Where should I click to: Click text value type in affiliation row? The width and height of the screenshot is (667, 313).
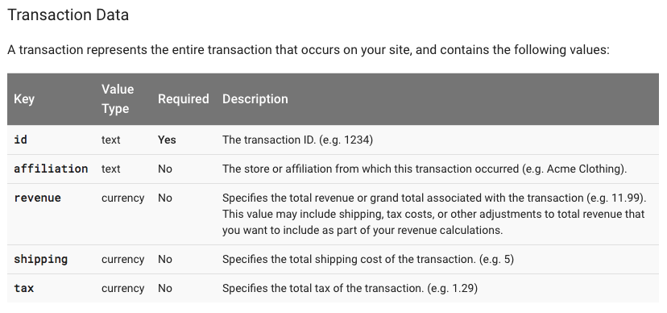click(110, 169)
